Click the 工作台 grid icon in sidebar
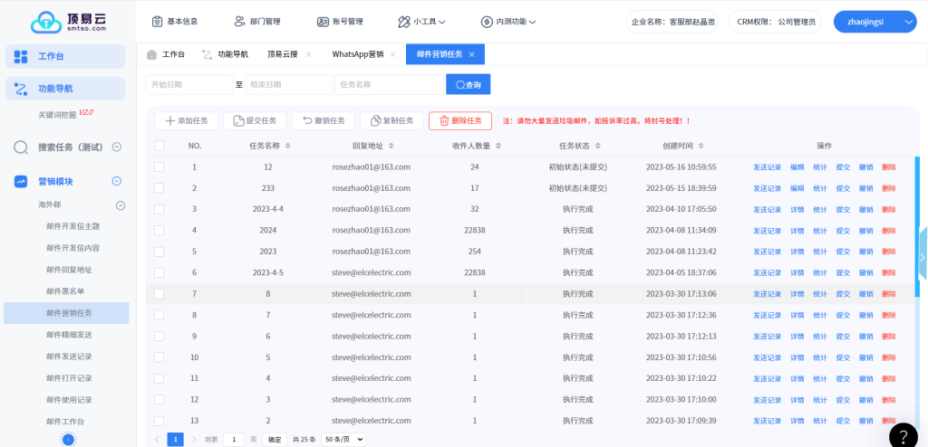The width and height of the screenshot is (928, 447). (21, 57)
